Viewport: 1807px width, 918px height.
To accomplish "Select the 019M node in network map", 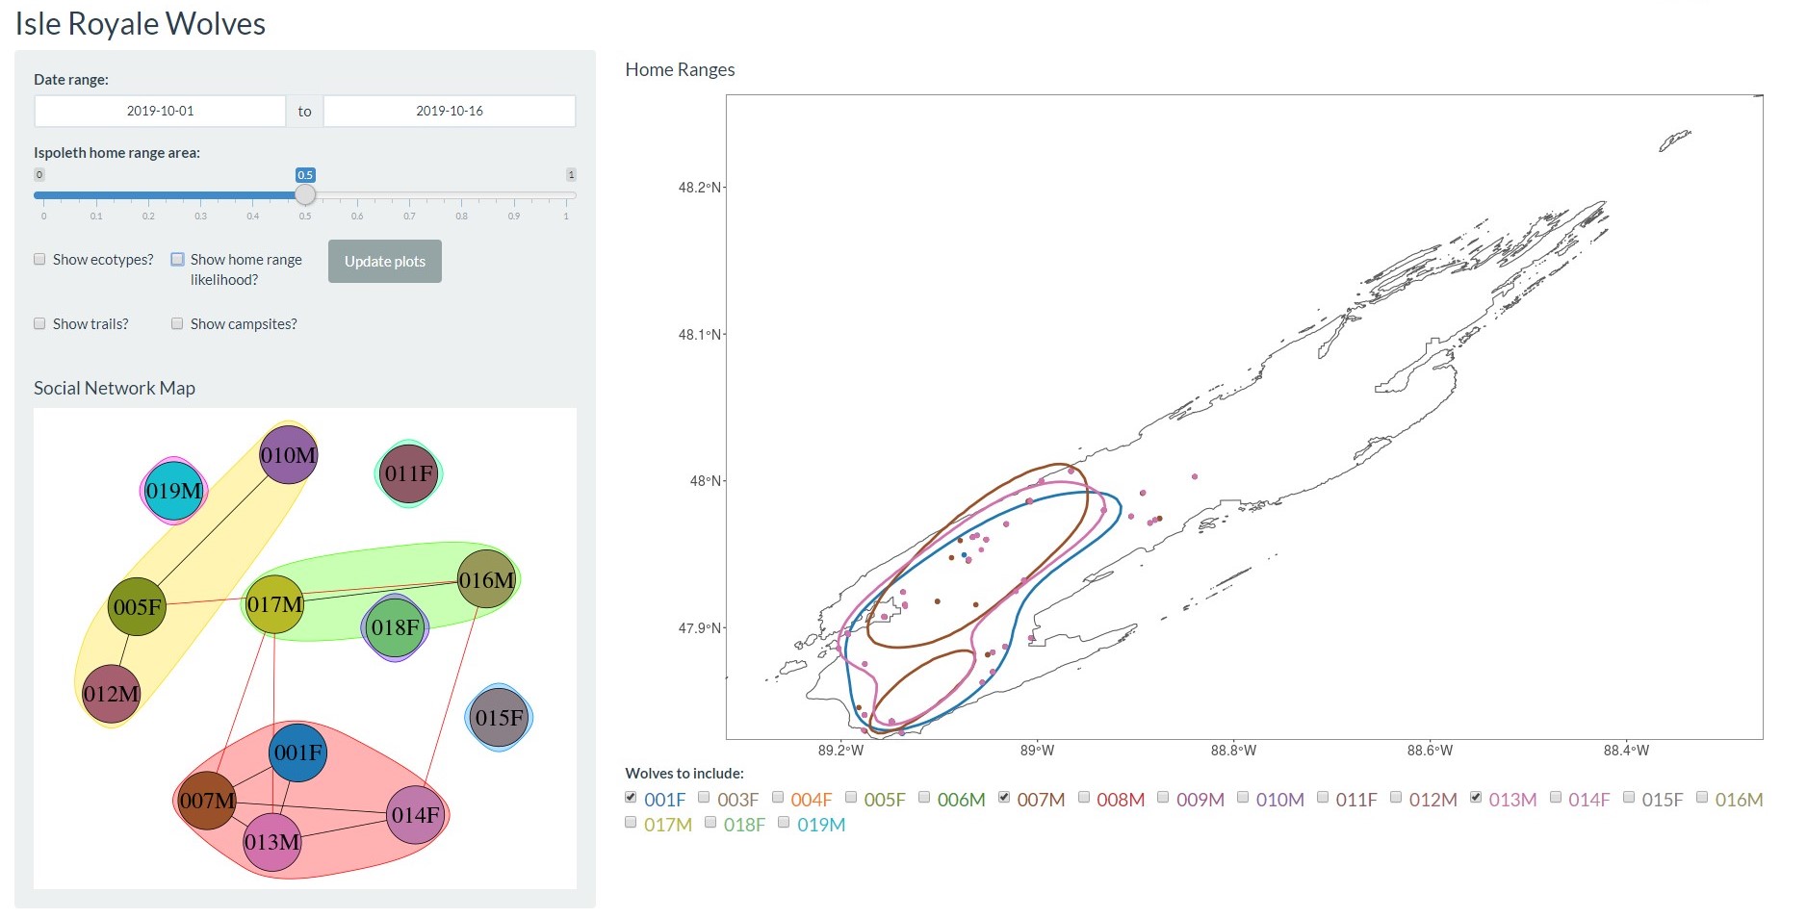I will [x=174, y=491].
